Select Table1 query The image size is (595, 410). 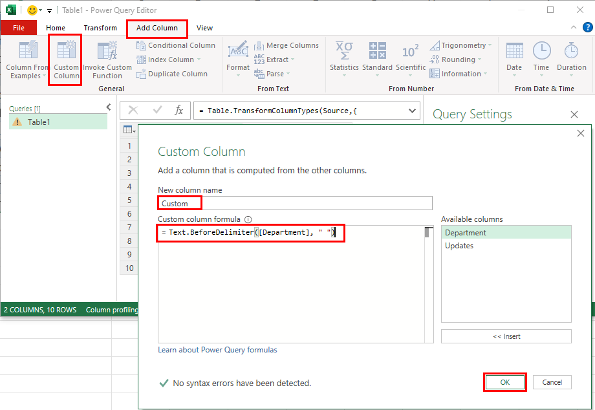pos(58,122)
